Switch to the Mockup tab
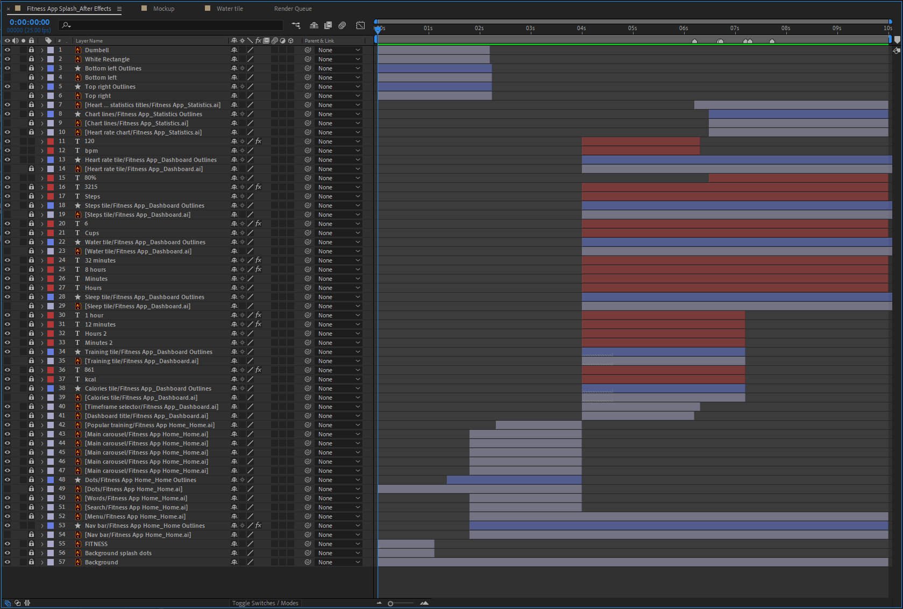 (164, 9)
